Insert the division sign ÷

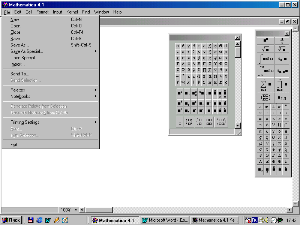(267, 113)
